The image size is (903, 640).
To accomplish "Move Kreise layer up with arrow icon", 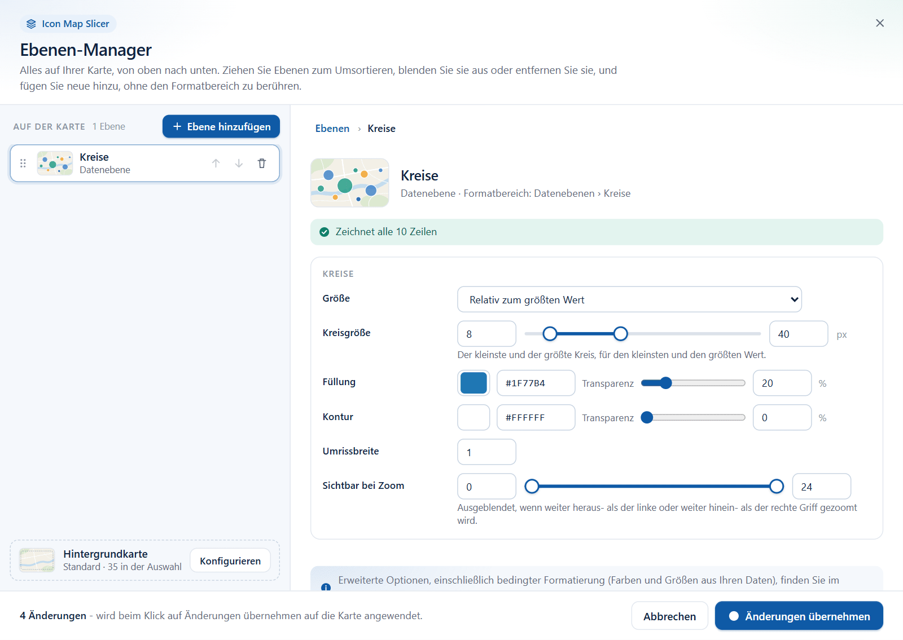I will pos(216,164).
